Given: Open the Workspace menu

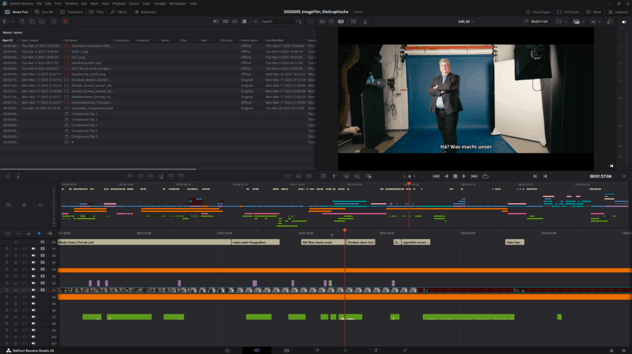Looking at the screenshot, I should click(178, 4).
